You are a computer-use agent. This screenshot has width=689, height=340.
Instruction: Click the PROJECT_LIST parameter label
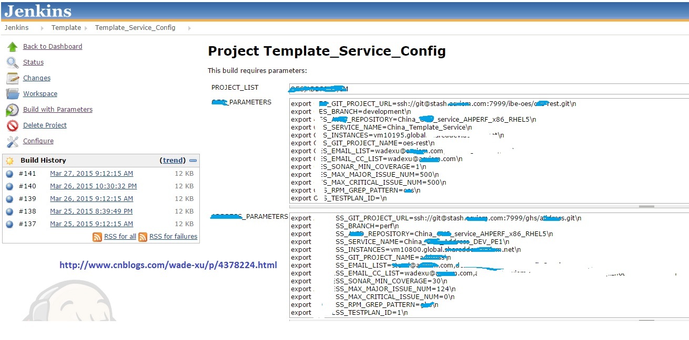[x=235, y=88]
